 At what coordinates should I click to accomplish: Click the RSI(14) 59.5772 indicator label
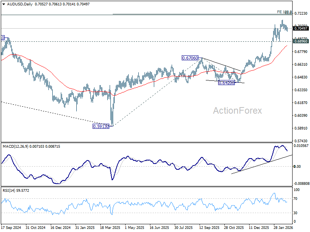16,190
